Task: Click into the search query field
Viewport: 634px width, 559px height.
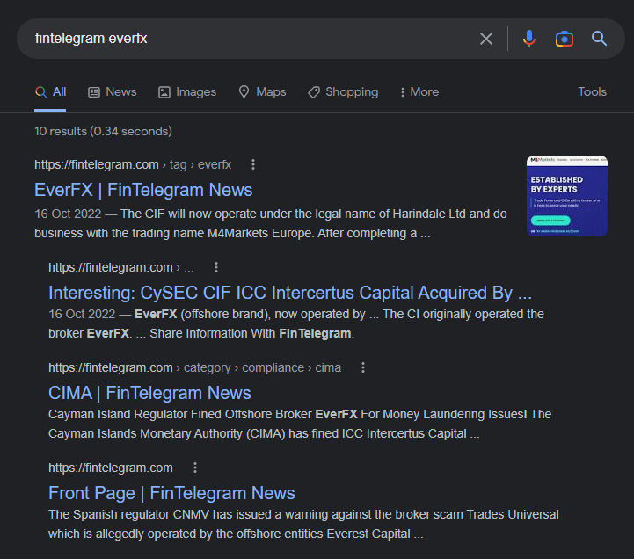Action: (x=246, y=39)
